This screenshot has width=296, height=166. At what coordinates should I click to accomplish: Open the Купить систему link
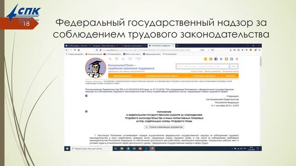197,71
